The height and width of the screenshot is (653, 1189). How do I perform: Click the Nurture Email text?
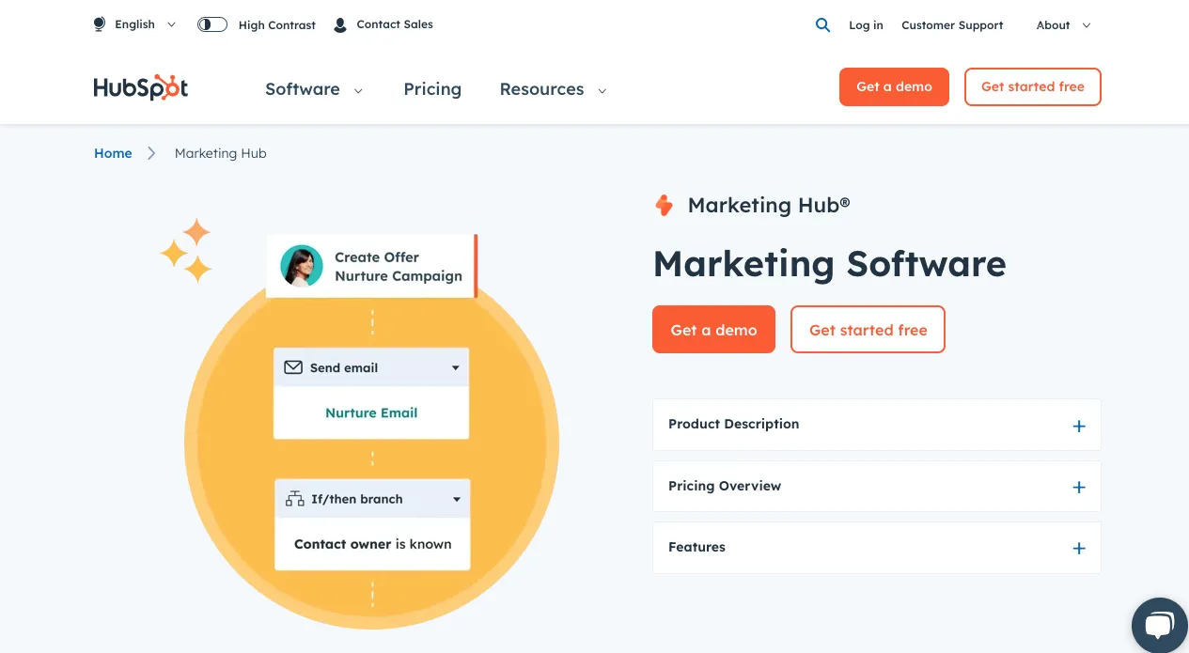coord(371,412)
